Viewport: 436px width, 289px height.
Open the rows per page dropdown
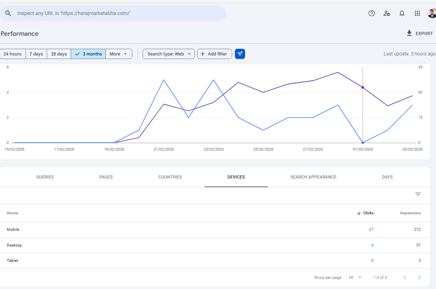355,277
